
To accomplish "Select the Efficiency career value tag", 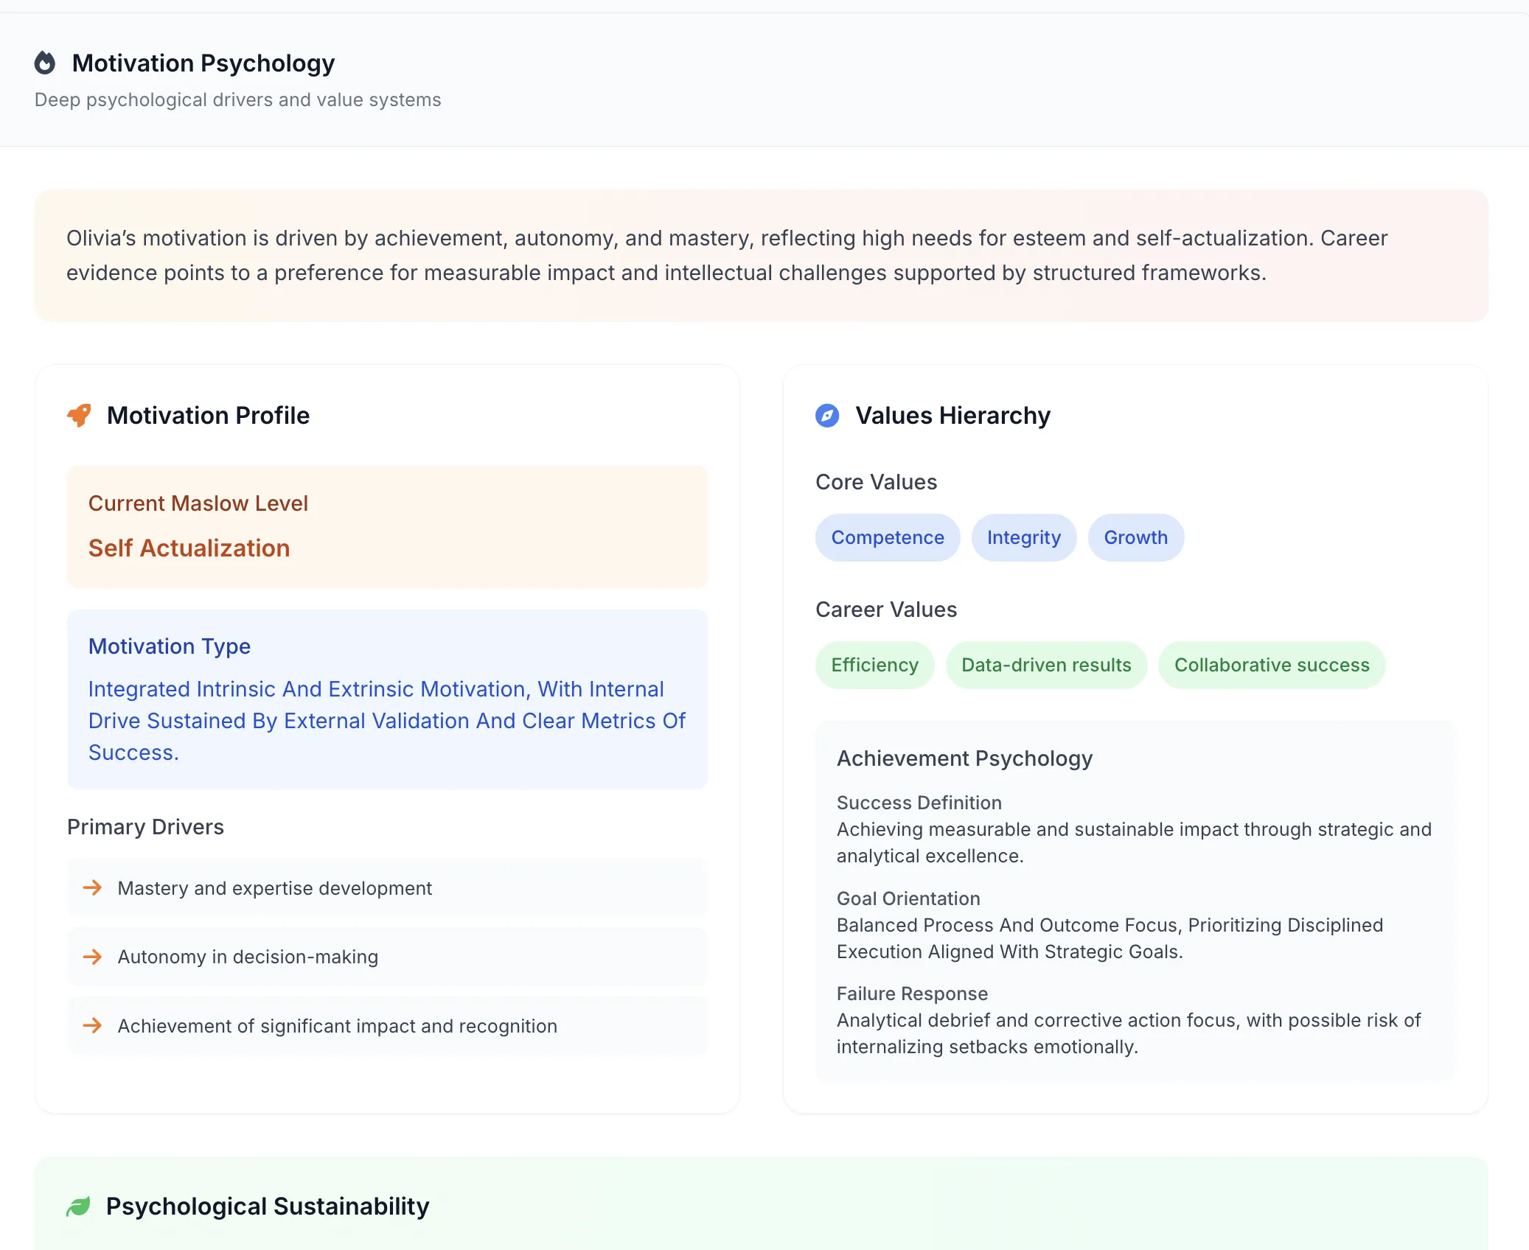I will coord(875,665).
